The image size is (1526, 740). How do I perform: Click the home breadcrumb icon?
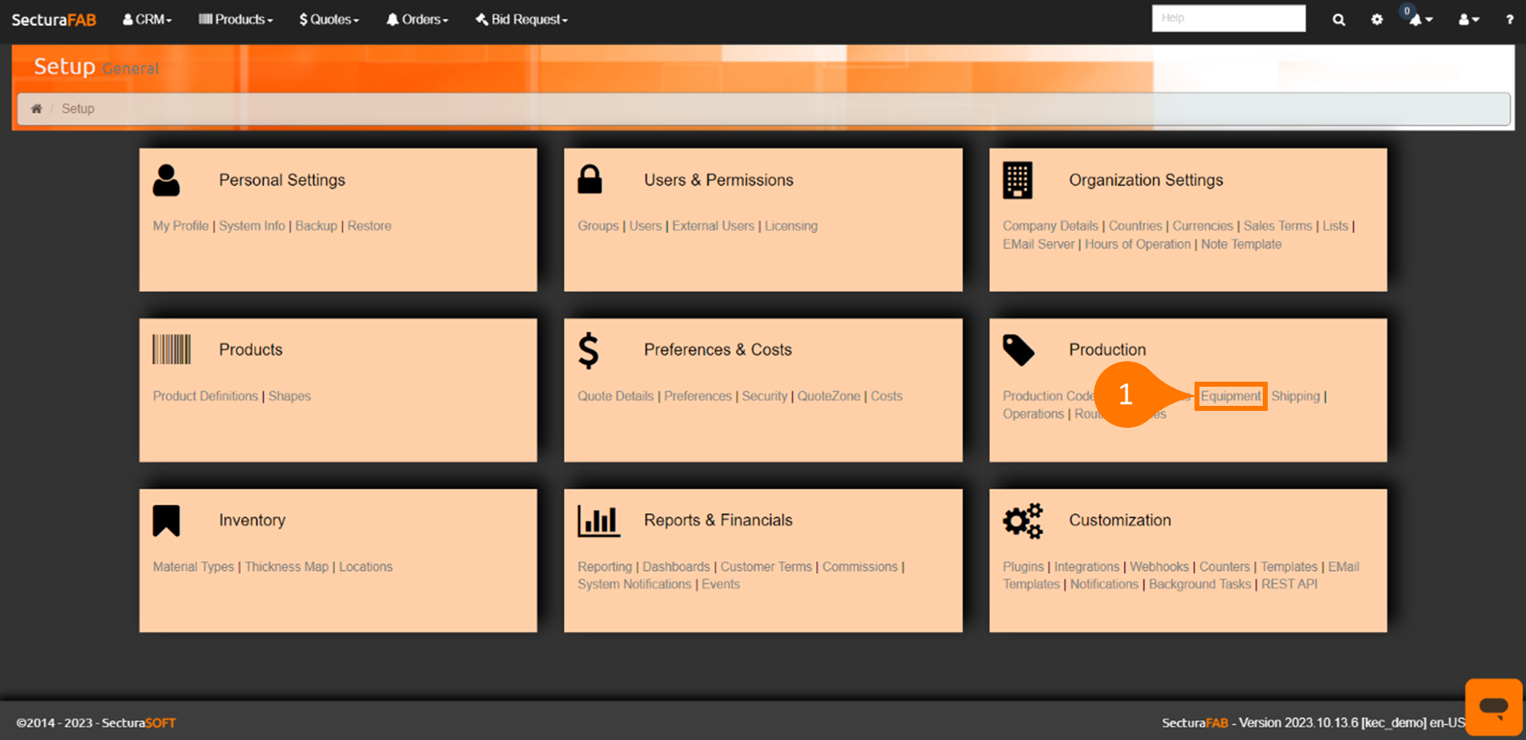click(36, 109)
